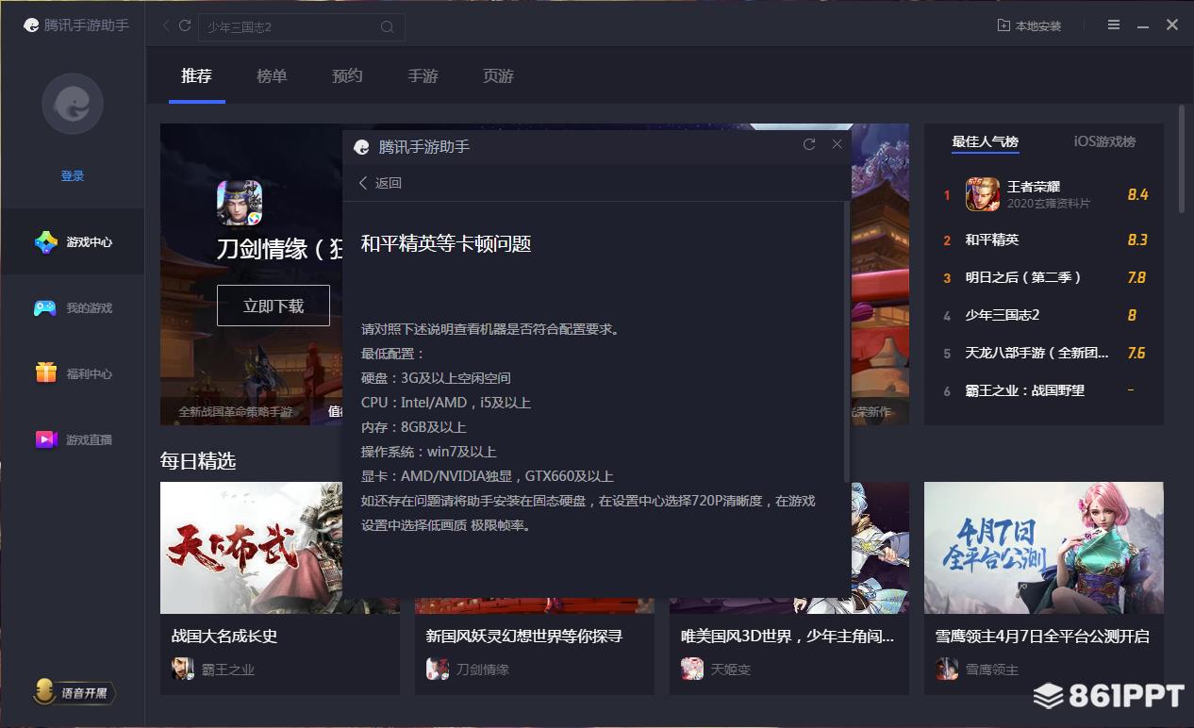This screenshot has height=728, width=1194.
Task: Click the CPU：Intel/AMD，i5及以上 line
Action: coord(446,403)
